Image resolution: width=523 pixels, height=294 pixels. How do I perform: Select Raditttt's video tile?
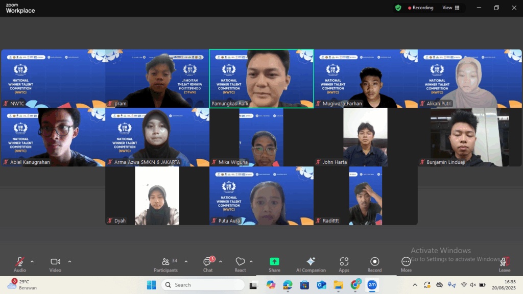[366, 195]
